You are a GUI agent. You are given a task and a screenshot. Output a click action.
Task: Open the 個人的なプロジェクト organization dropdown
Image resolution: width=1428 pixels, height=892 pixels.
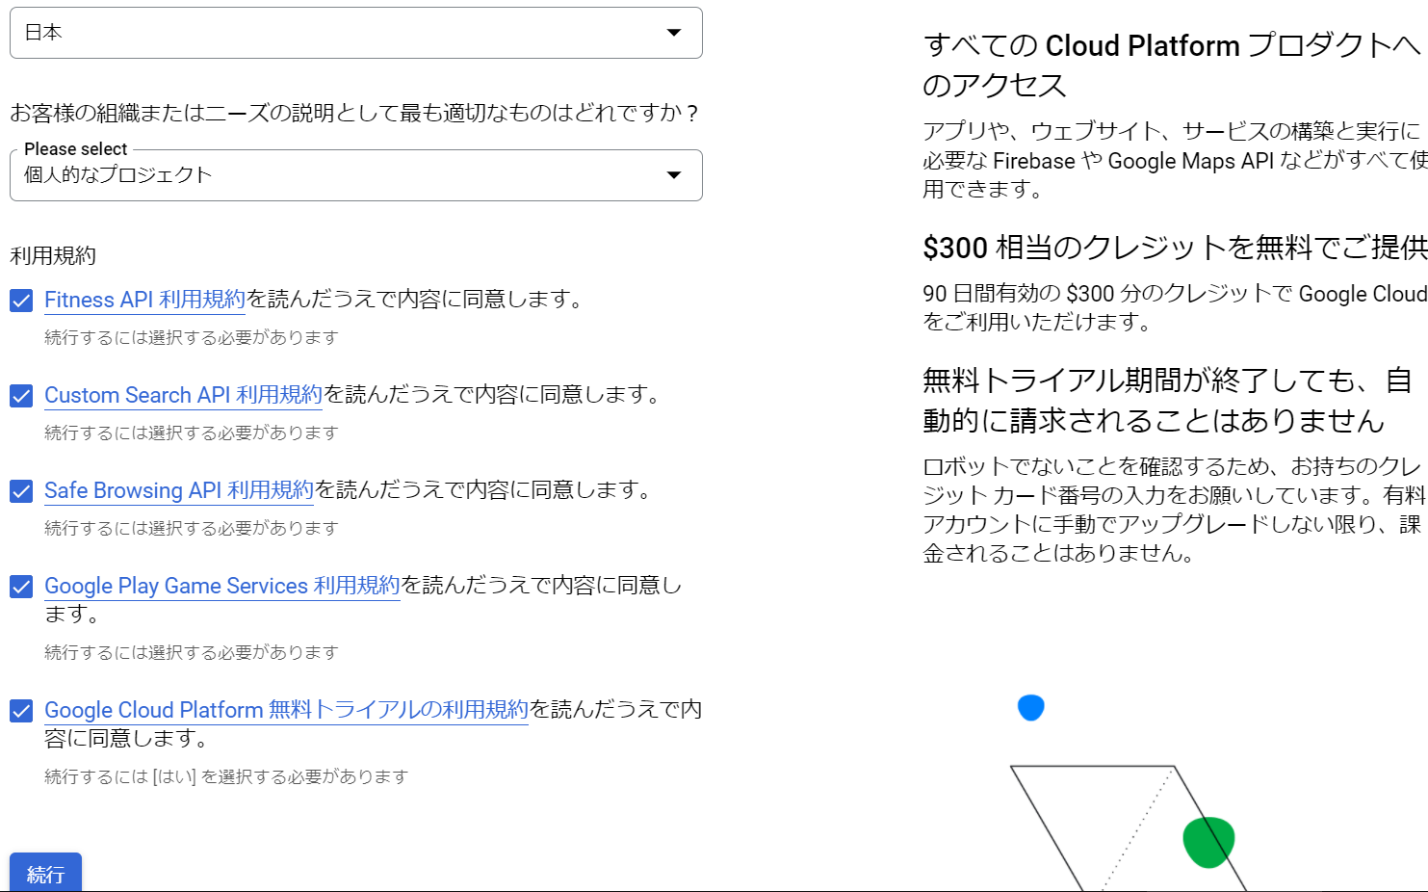(355, 175)
